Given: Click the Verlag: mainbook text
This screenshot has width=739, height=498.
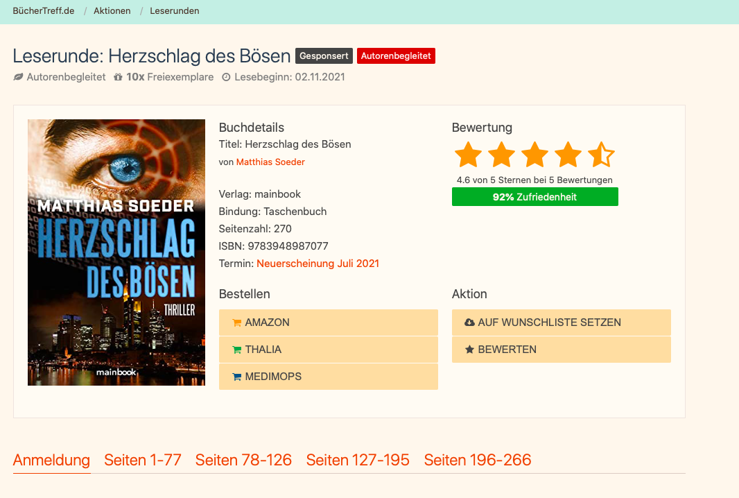Looking at the screenshot, I should click(260, 194).
